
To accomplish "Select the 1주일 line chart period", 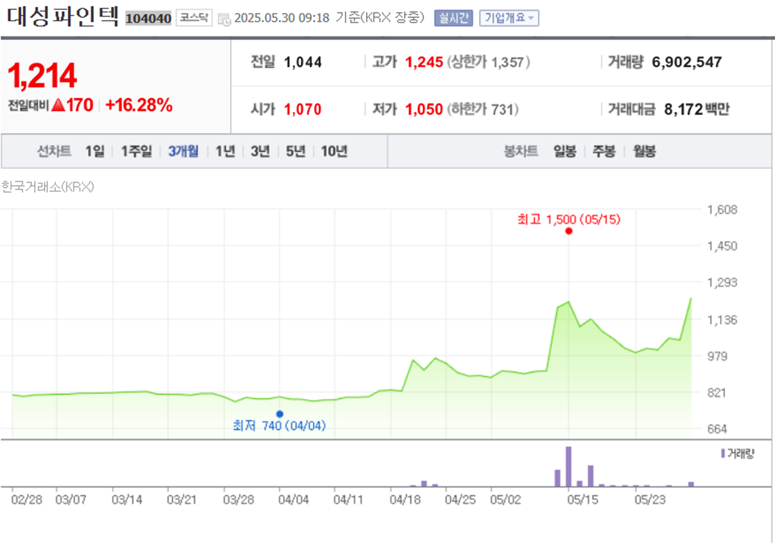I will pos(137,151).
